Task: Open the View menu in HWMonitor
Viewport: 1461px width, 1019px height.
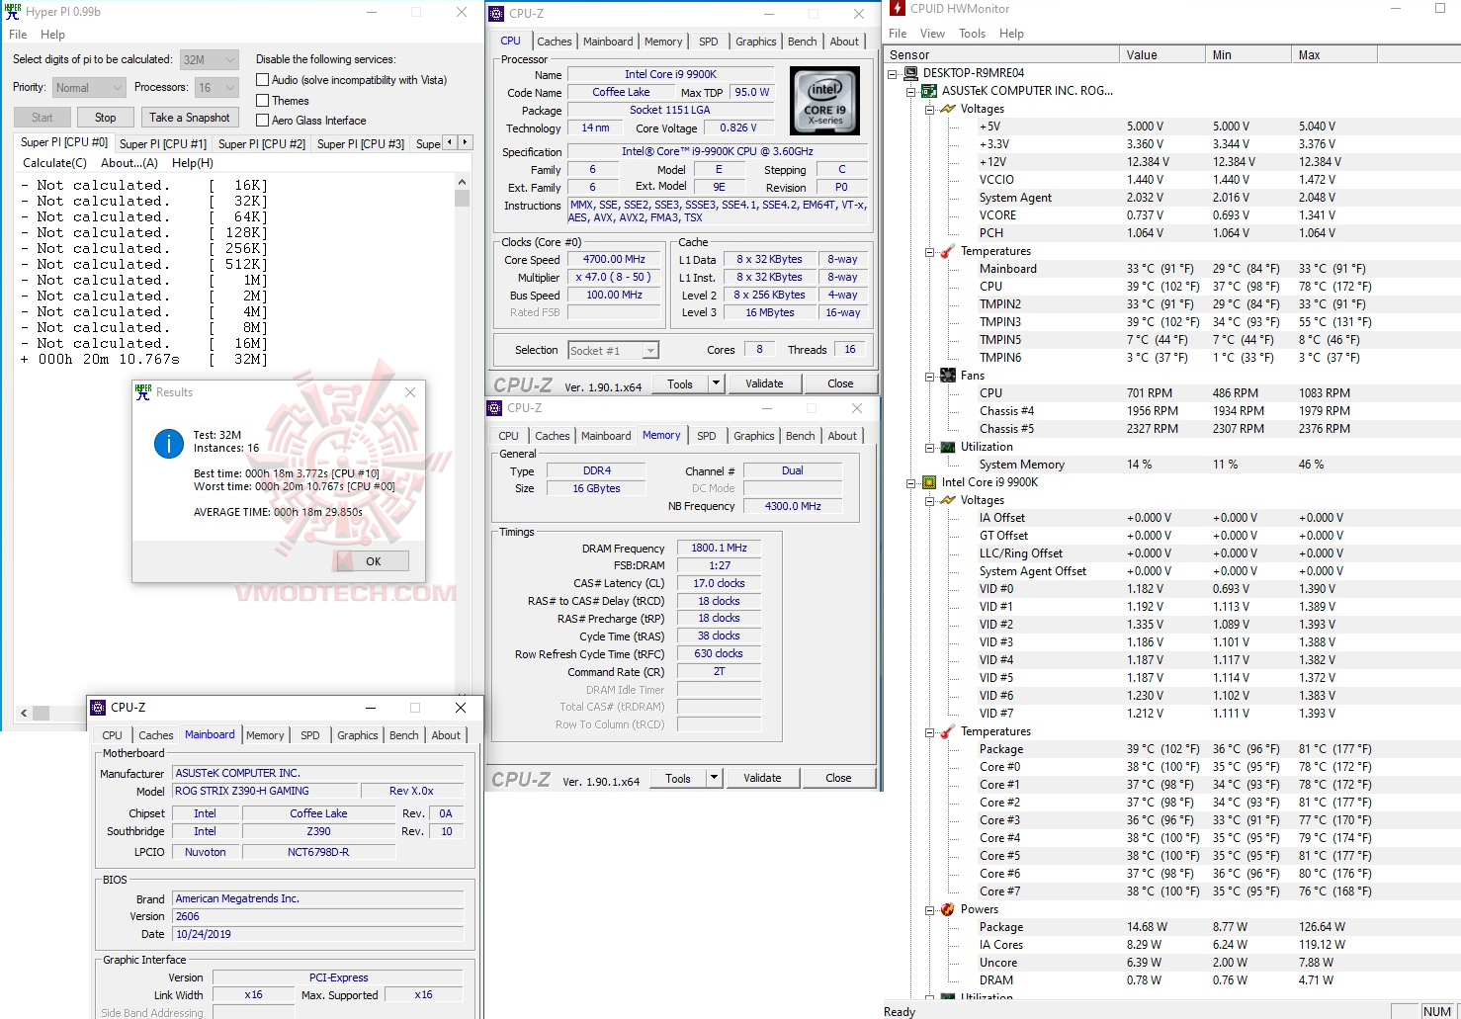Action: point(932,34)
